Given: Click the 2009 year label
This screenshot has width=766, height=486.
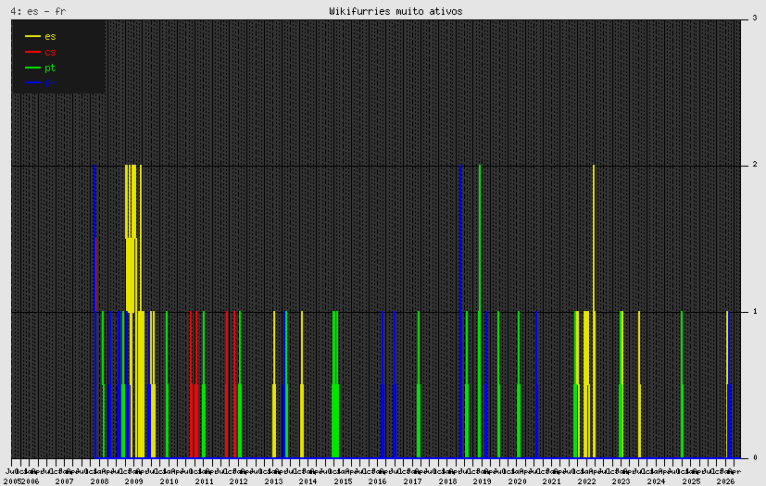Looking at the screenshot, I should click(x=134, y=481).
